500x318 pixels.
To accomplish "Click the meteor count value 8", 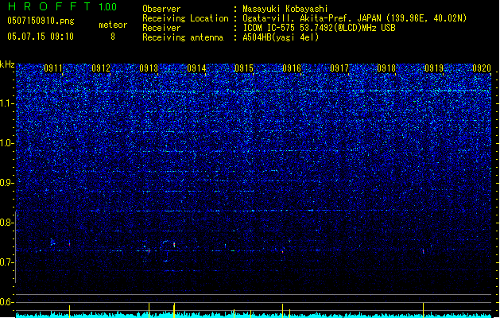I will 113,37.
